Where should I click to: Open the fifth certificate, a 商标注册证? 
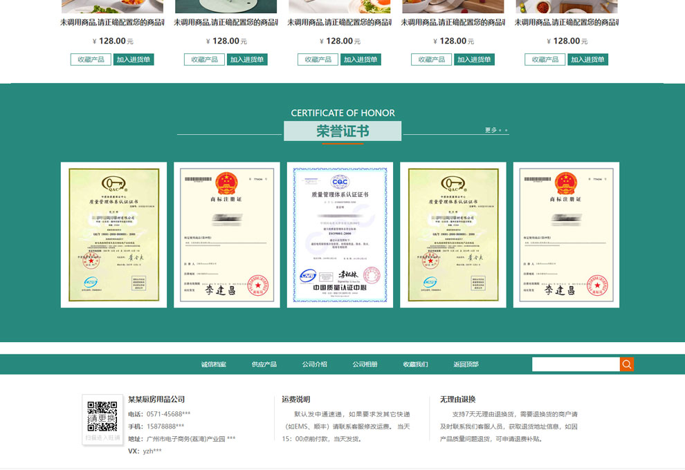(x=566, y=235)
